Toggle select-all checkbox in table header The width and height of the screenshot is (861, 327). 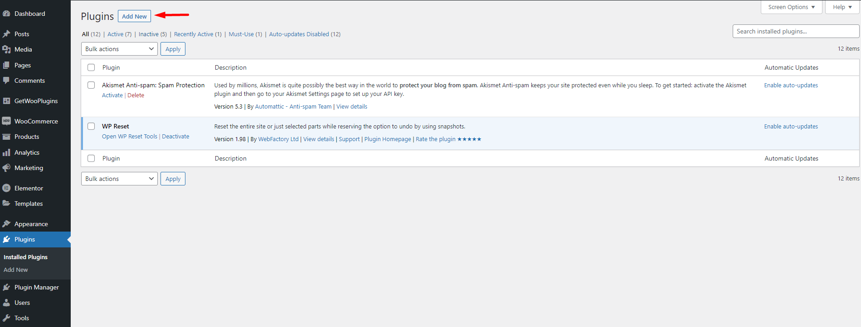coord(91,67)
